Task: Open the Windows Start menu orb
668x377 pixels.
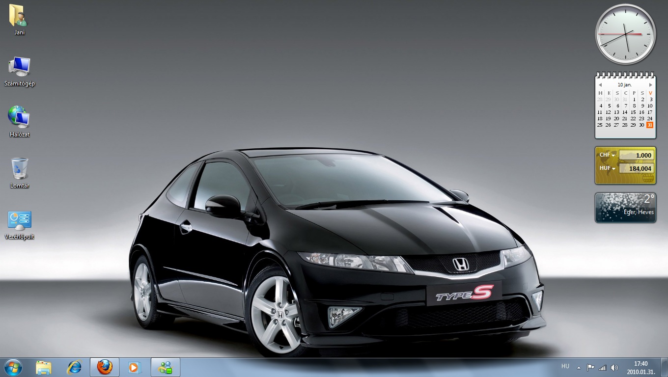Action: pos(13,367)
